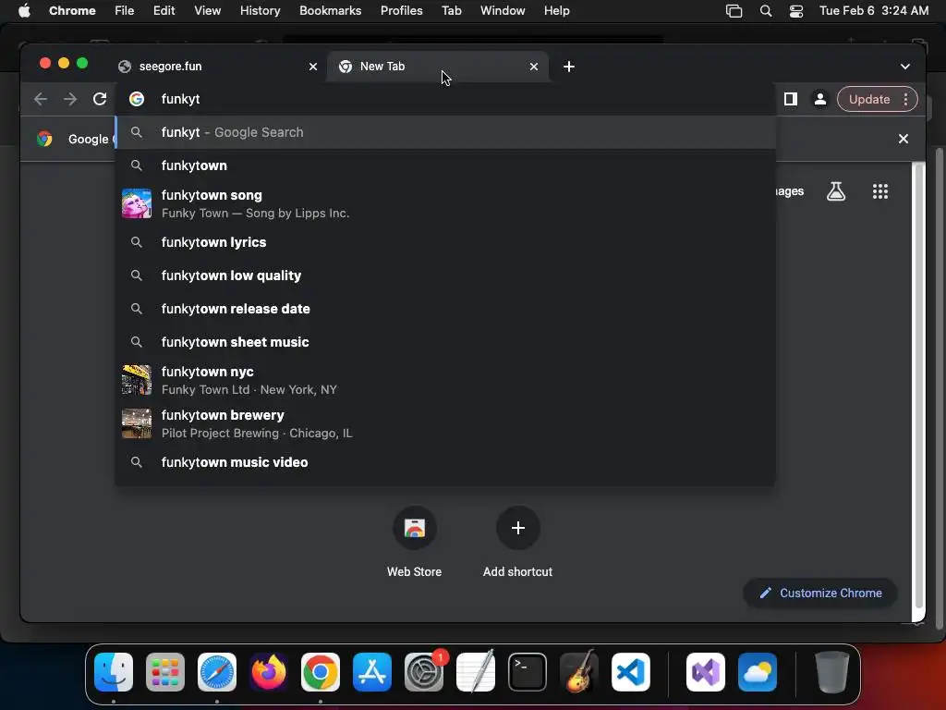This screenshot has width=946, height=710.
Task: Open Visual Studio from the dock
Action: click(705, 672)
